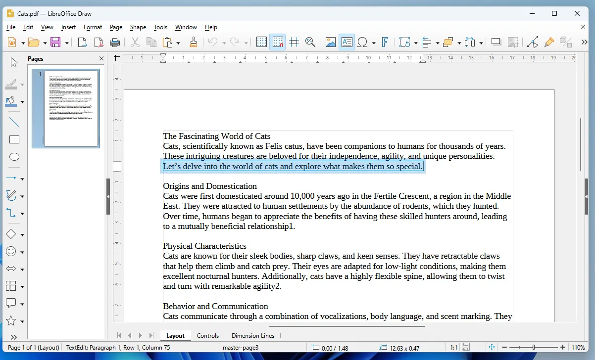
Task: Enable Helplines While Moving
Action: point(294,42)
